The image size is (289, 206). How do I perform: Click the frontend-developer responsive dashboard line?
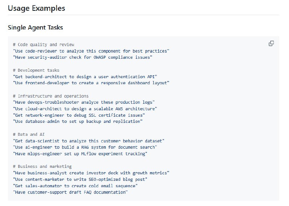[91, 83]
